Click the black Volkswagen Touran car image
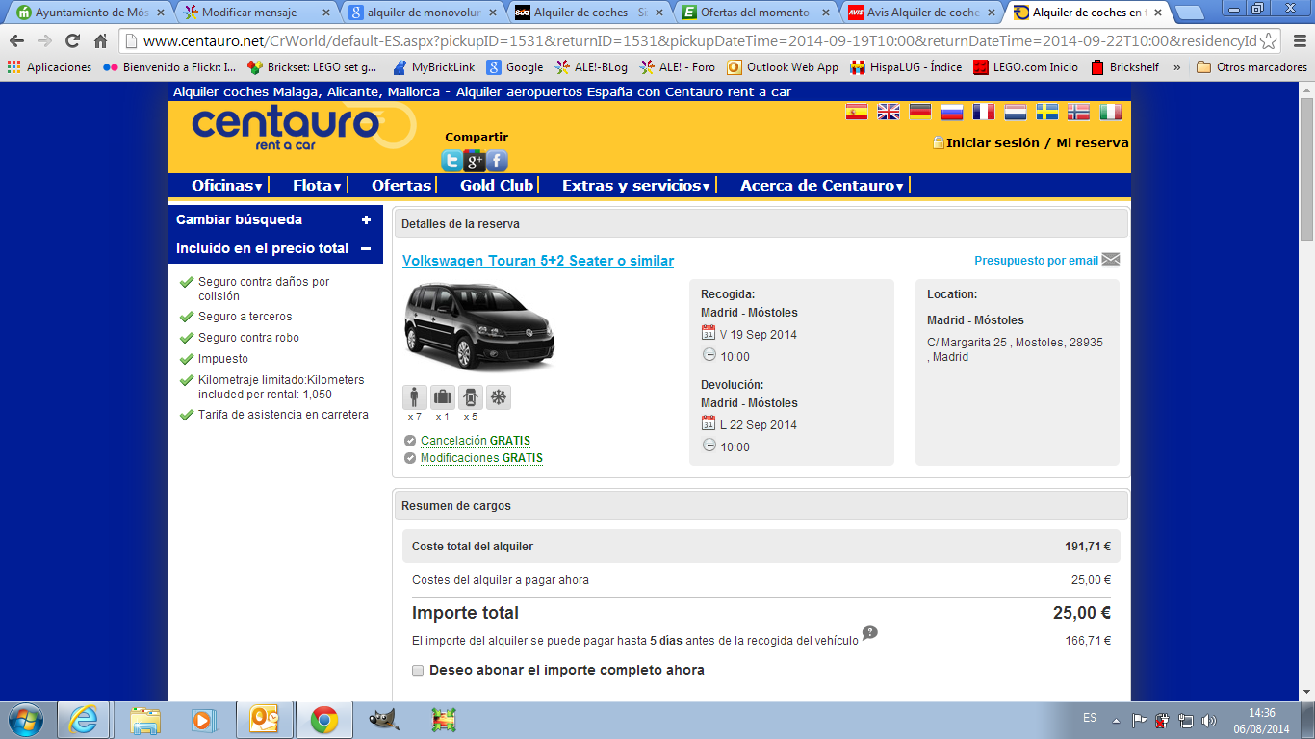This screenshot has height=739, width=1315. point(481,327)
